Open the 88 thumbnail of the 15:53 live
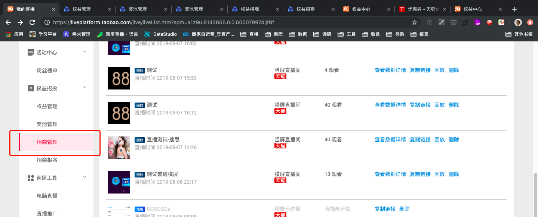Image resolution: width=538 pixels, height=217 pixels. click(119, 78)
